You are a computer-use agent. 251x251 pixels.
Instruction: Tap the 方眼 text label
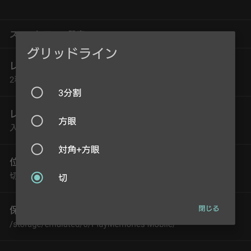pos(67,121)
